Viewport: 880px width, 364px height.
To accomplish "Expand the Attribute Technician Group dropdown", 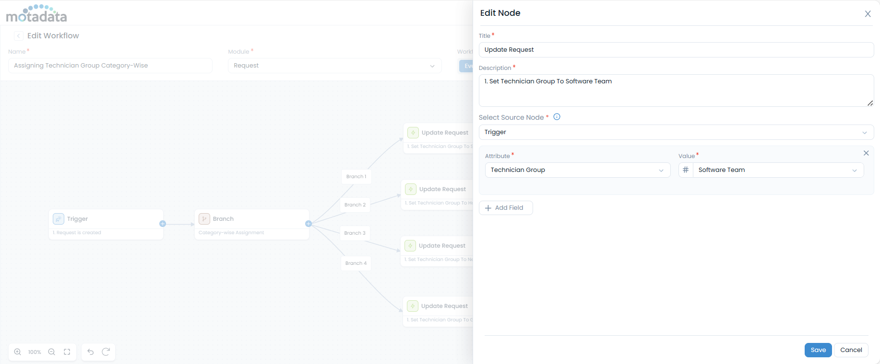I will [x=577, y=170].
